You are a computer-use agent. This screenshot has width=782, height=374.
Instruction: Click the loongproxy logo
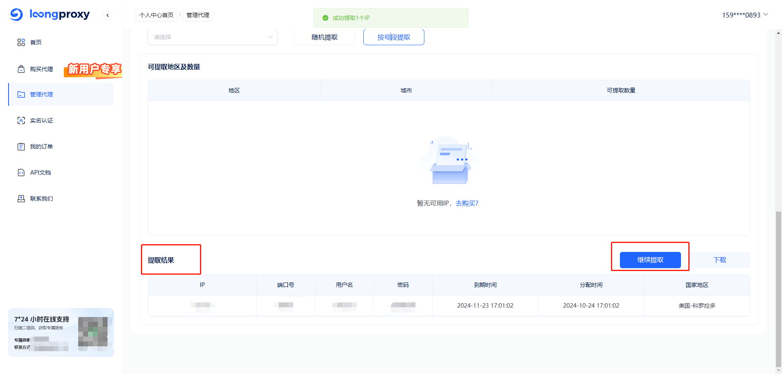click(50, 15)
